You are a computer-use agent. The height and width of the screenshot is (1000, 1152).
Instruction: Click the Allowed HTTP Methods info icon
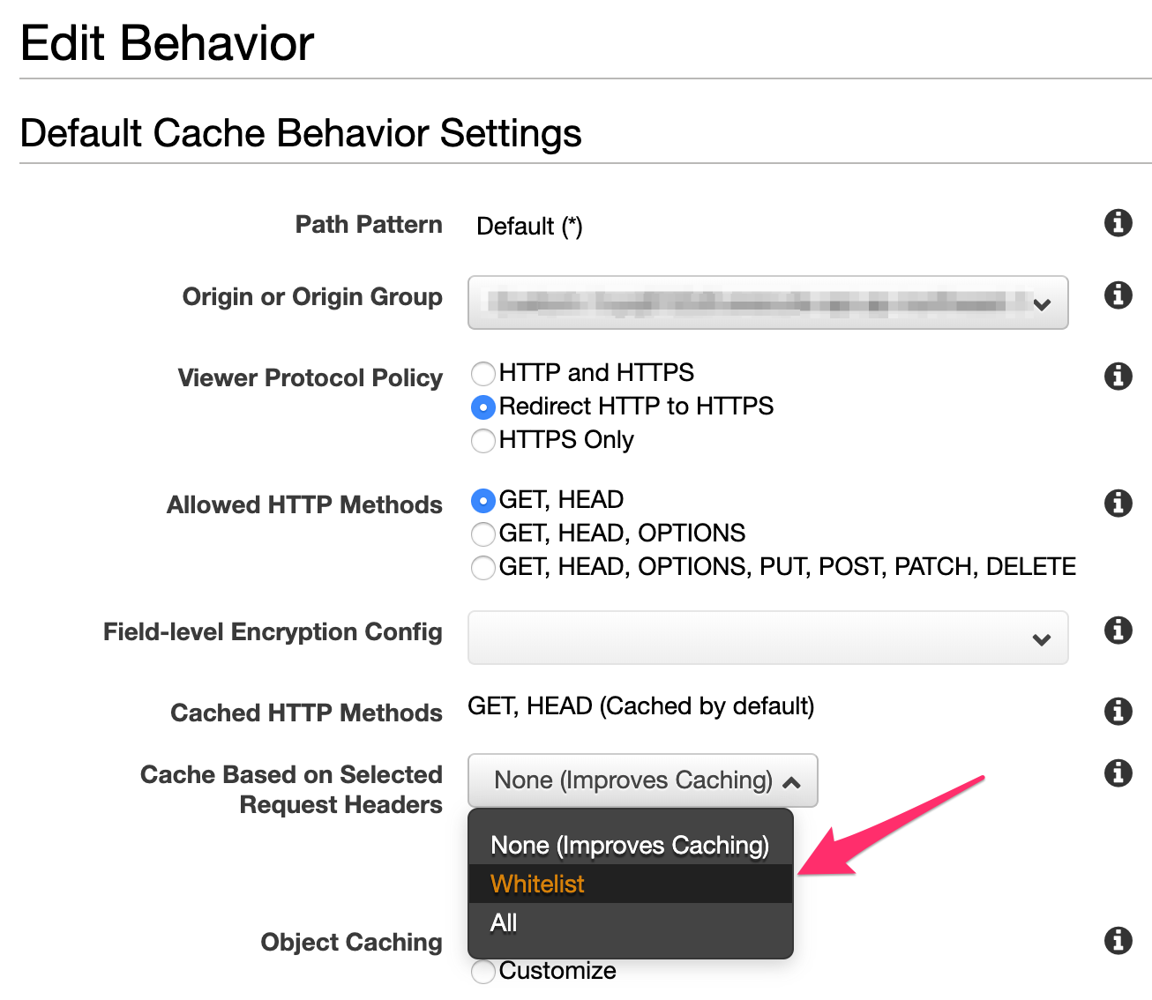click(1118, 504)
